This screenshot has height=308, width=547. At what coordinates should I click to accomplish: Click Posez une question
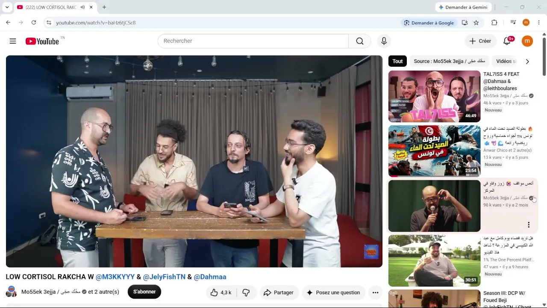coord(333,293)
